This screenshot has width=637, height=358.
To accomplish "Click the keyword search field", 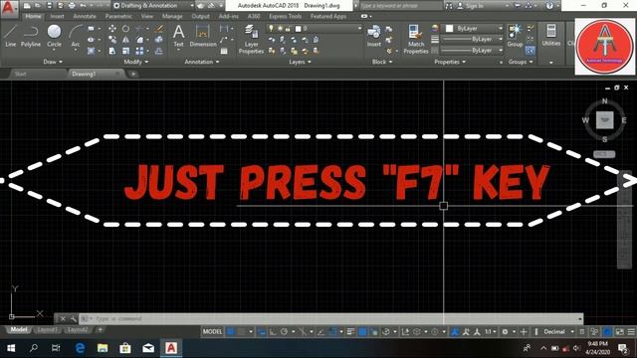I will click(401, 6).
